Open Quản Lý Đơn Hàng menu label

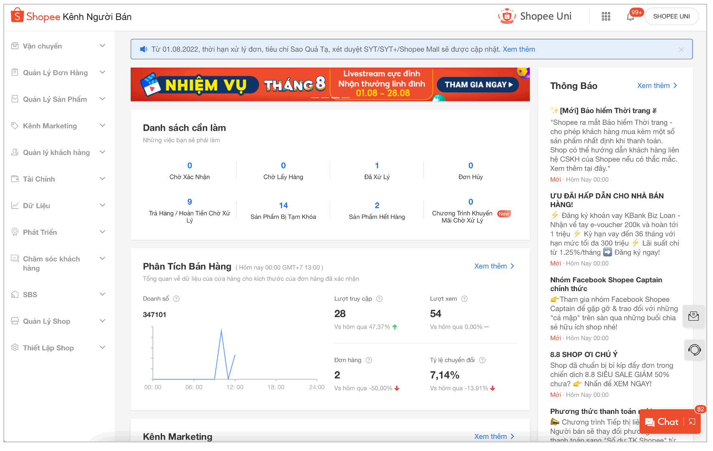[56, 73]
